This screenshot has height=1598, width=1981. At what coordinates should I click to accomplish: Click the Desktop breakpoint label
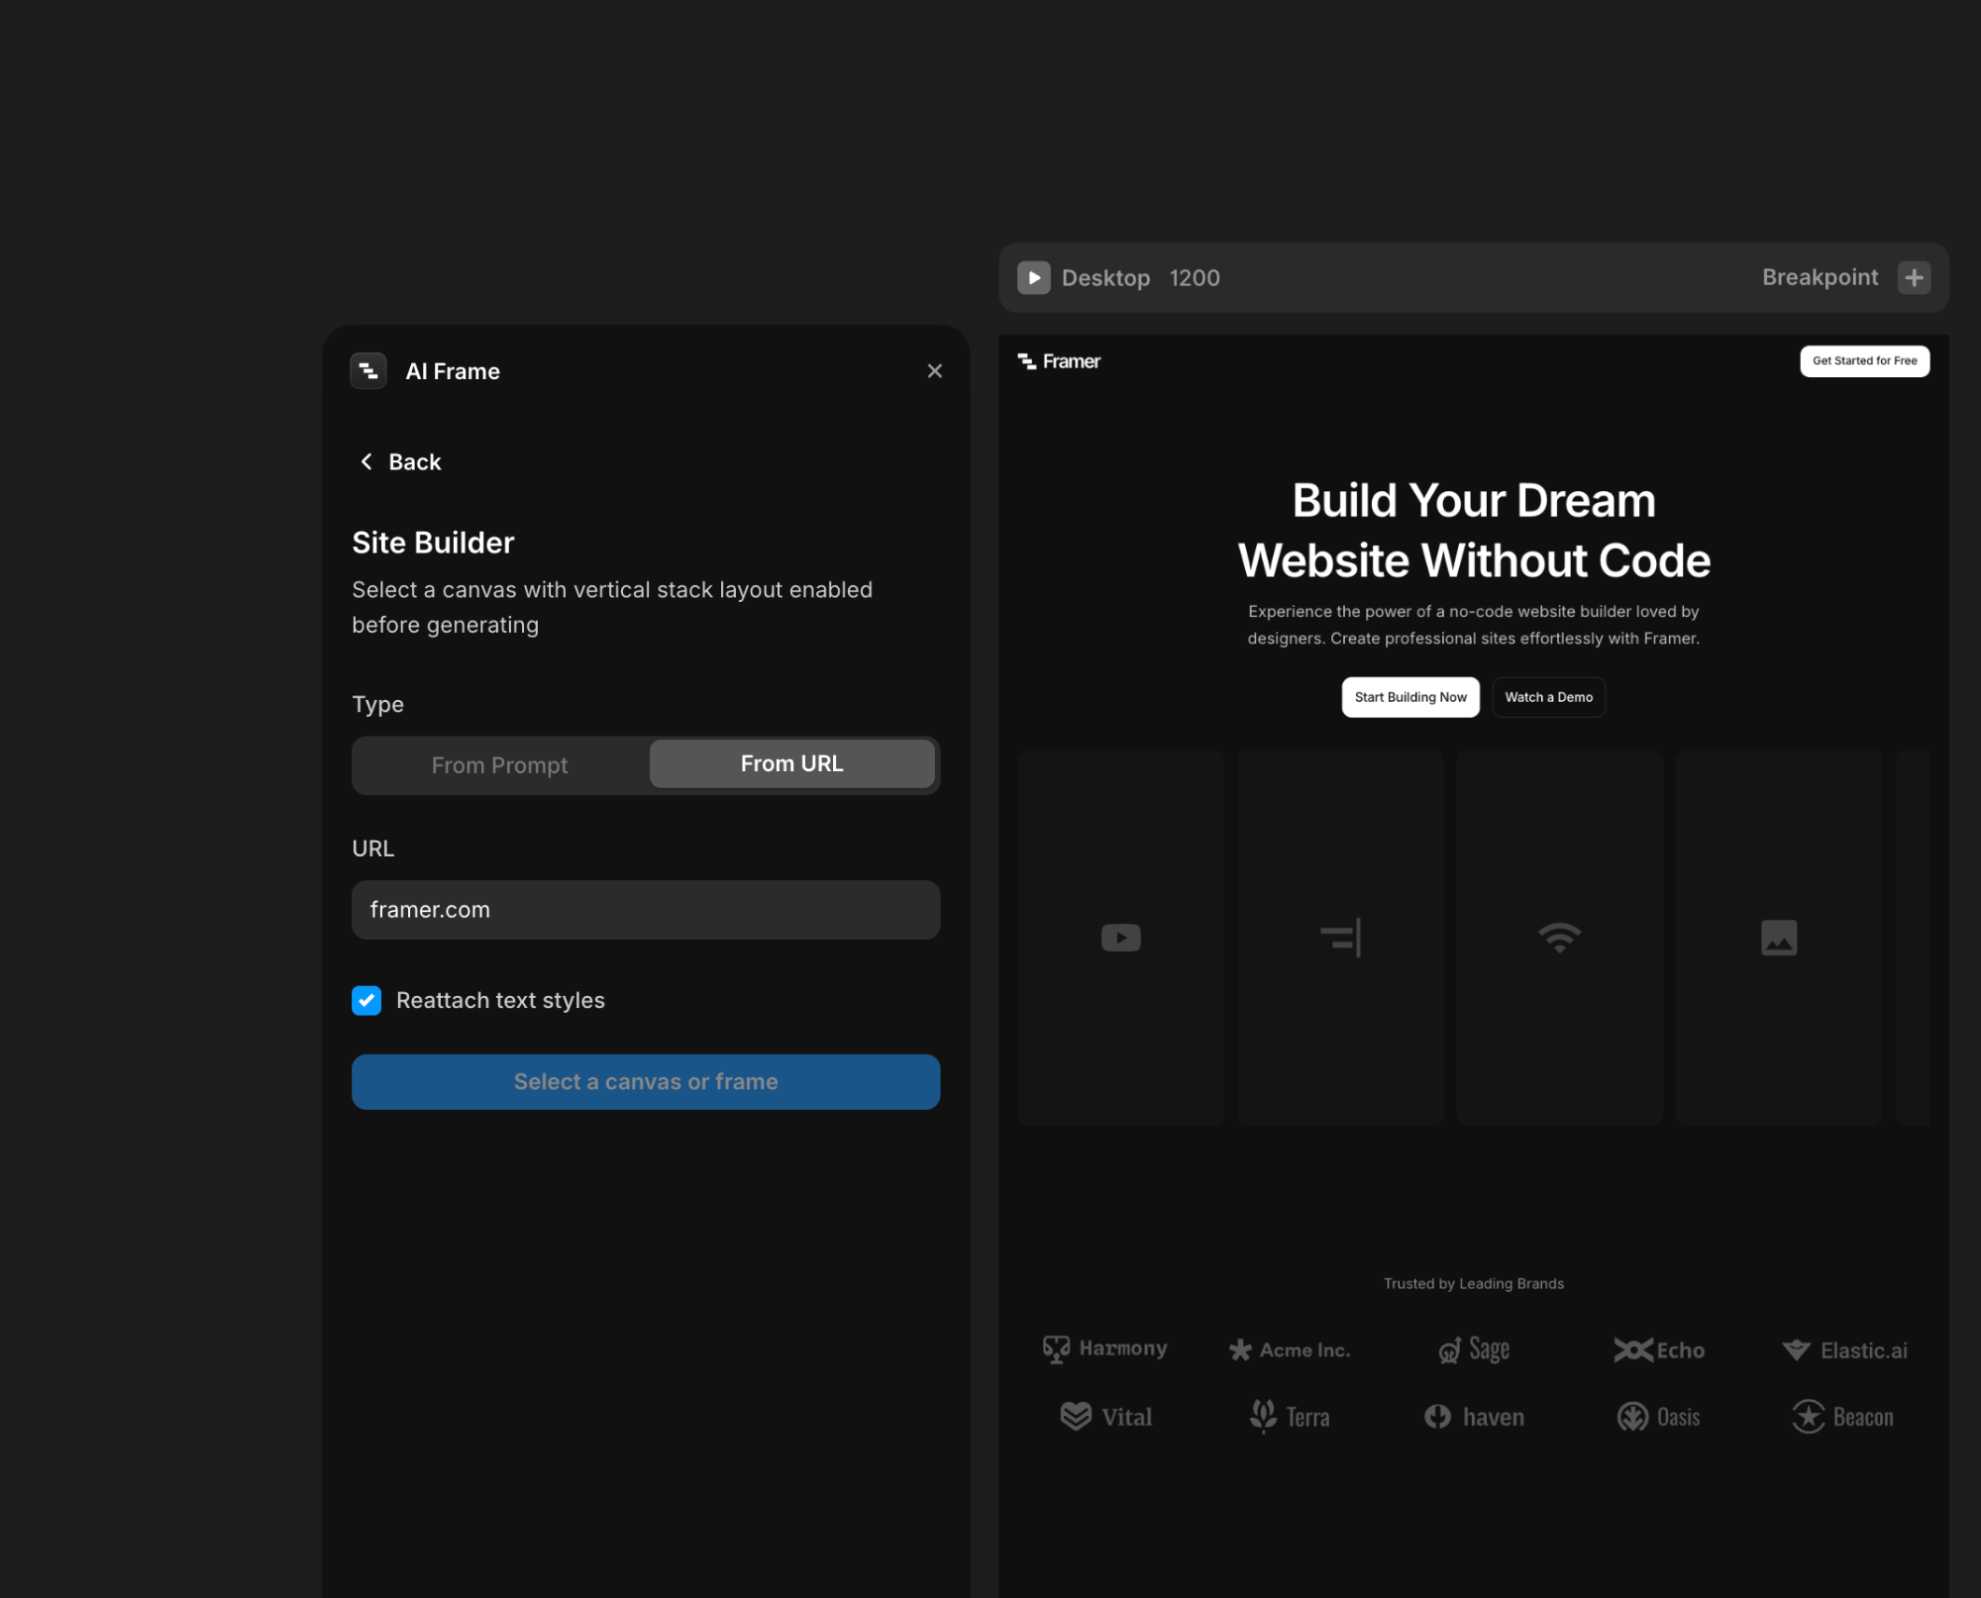pos(1105,278)
